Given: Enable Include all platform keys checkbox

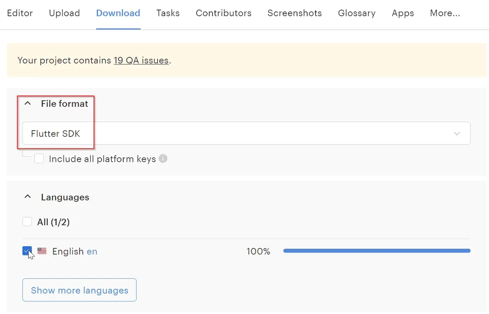Looking at the screenshot, I should [39, 158].
